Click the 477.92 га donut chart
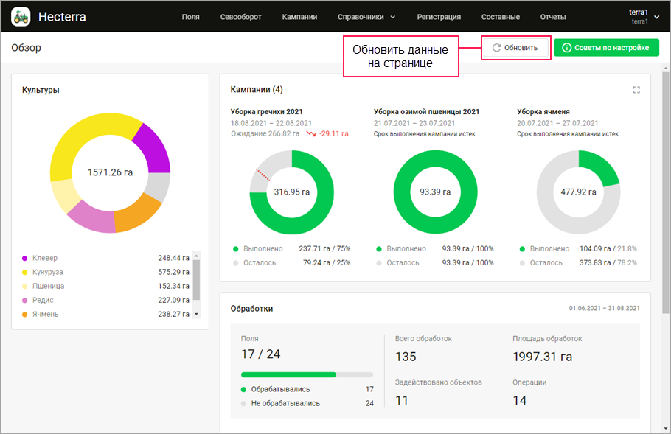 [579, 192]
